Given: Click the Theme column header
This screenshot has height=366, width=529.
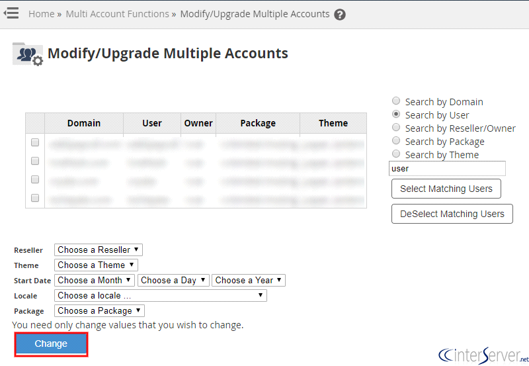Looking at the screenshot, I should coord(333,123).
